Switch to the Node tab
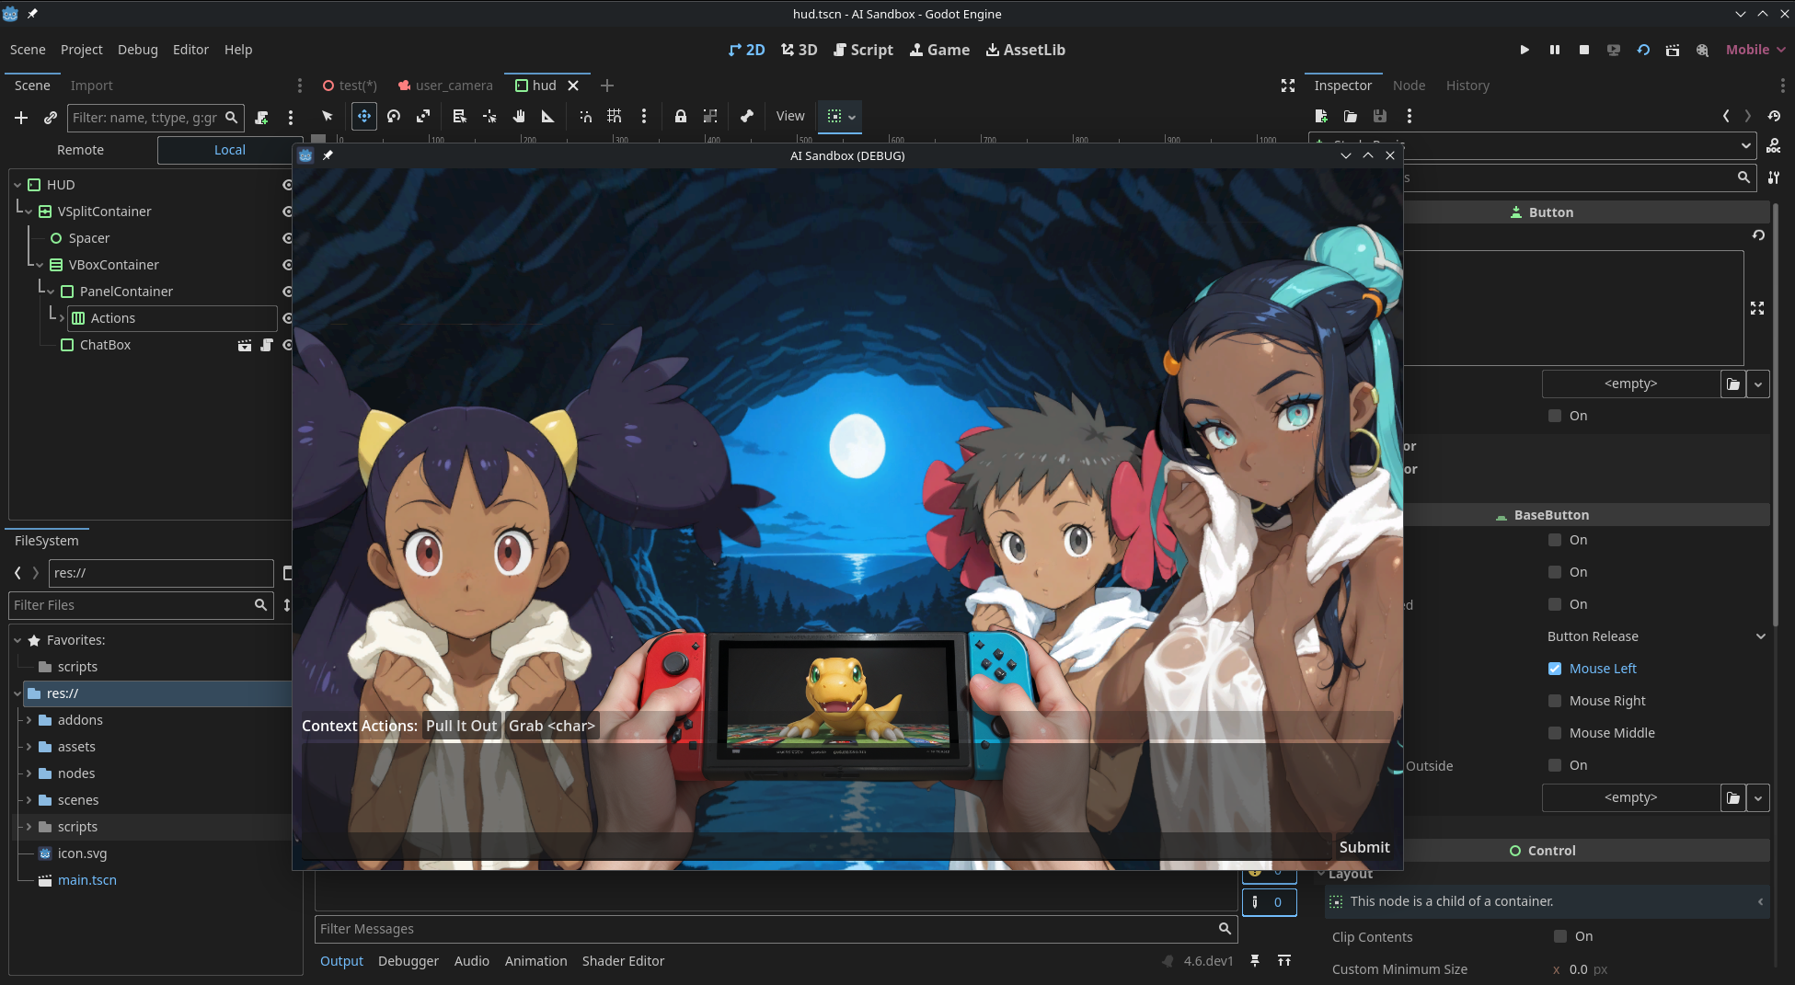This screenshot has height=985, width=1795. (1408, 86)
